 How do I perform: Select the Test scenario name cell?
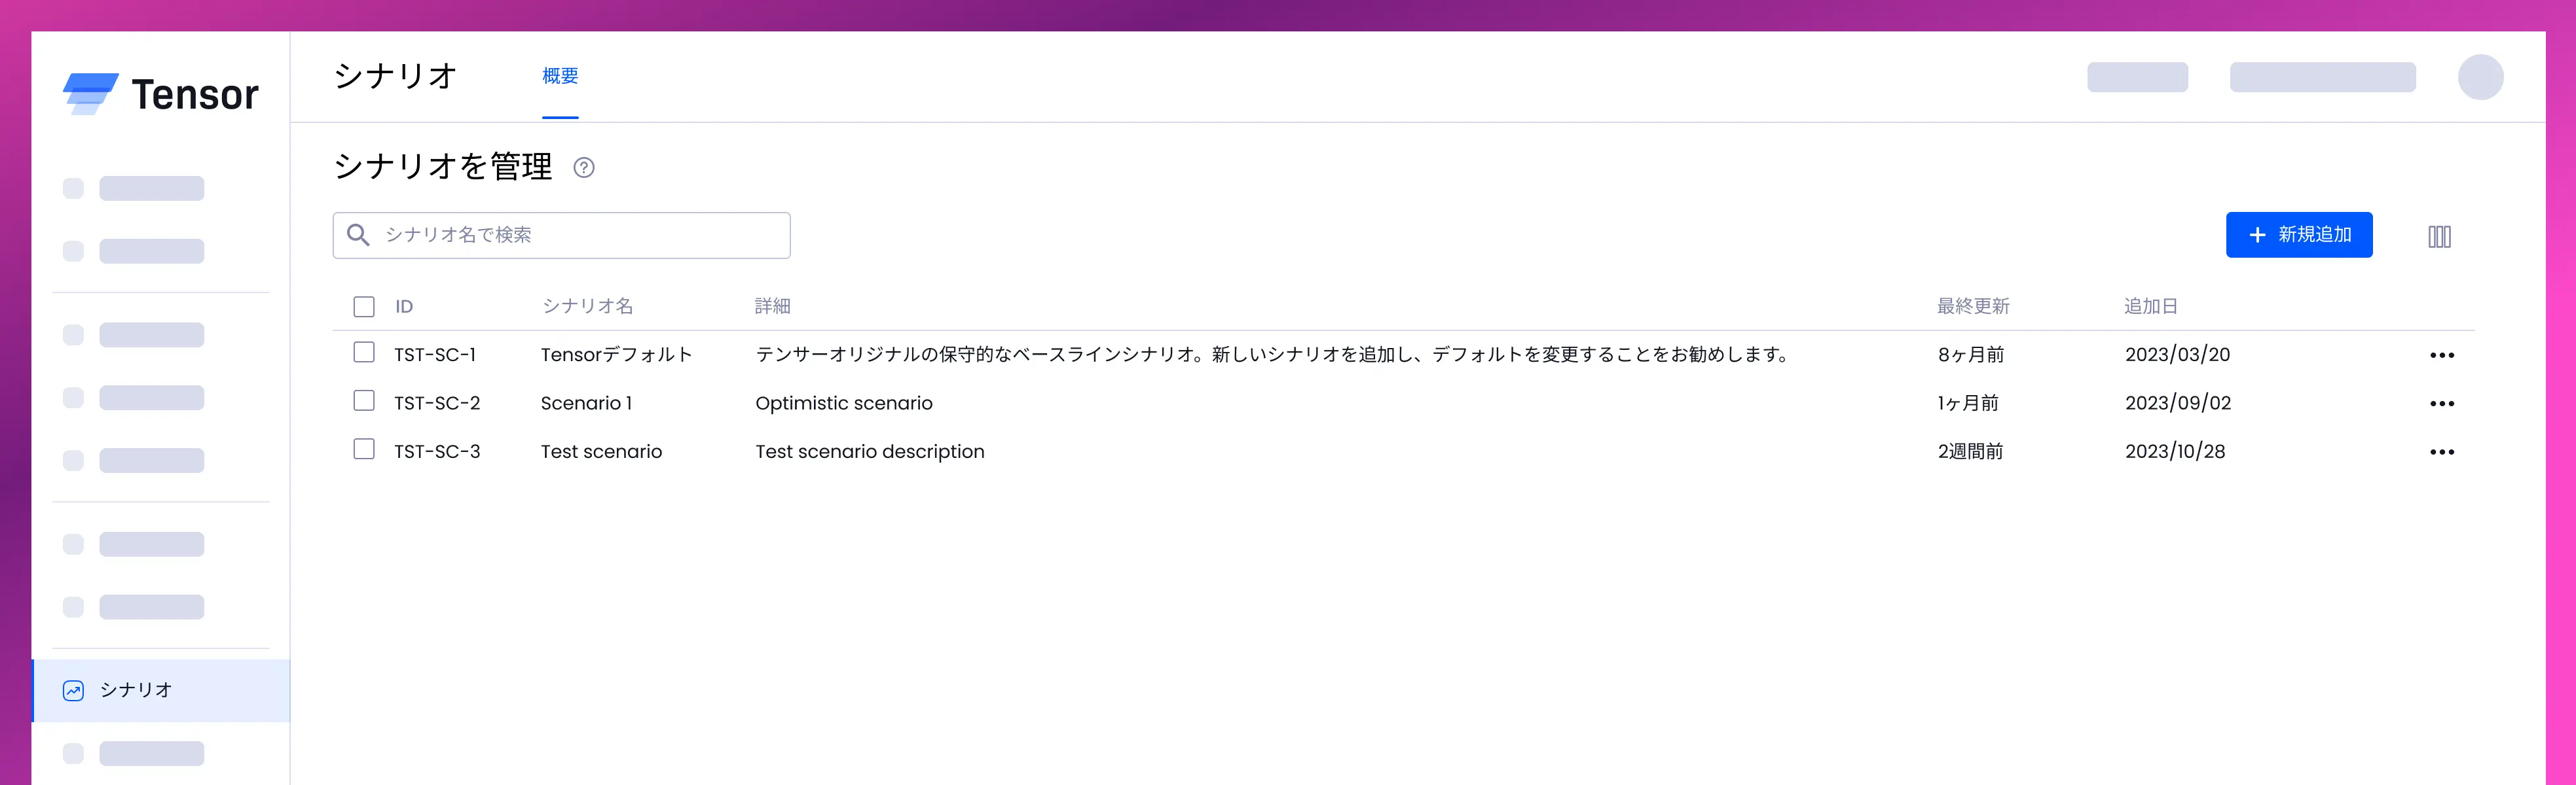click(x=601, y=451)
